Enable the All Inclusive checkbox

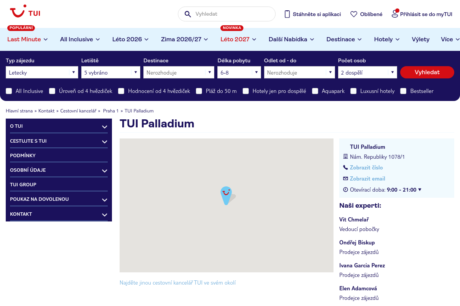point(9,91)
